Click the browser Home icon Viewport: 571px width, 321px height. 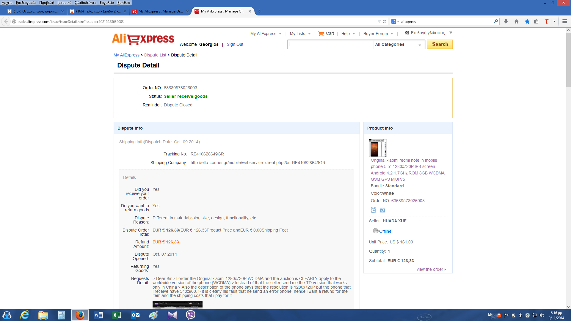coord(516,21)
